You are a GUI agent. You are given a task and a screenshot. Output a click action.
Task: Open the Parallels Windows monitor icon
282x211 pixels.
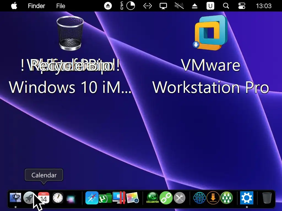tap(119, 198)
